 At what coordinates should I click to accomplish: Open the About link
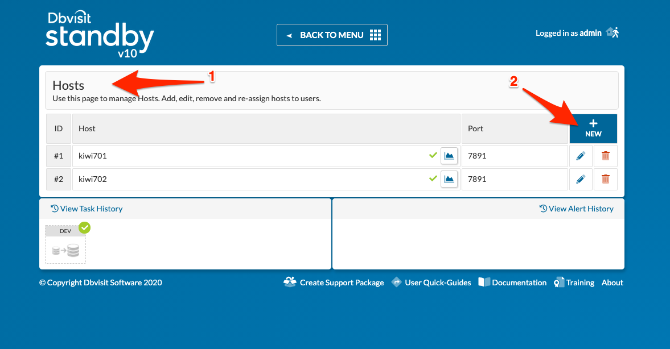[613, 282]
